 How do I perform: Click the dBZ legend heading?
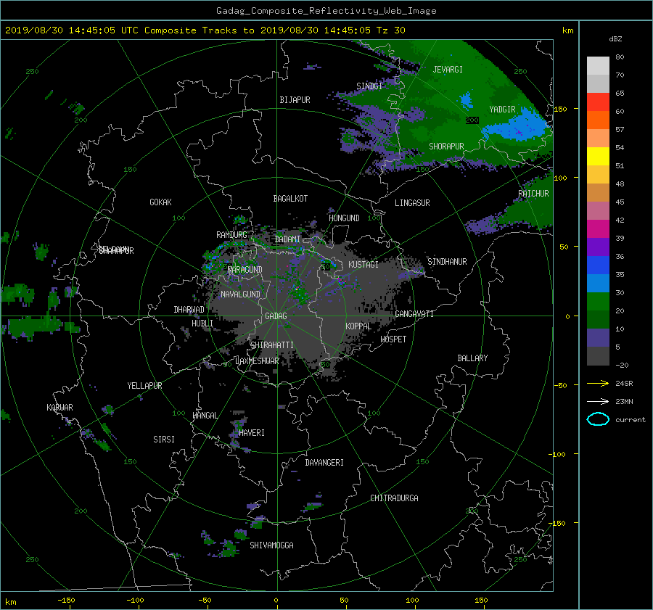point(615,39)
